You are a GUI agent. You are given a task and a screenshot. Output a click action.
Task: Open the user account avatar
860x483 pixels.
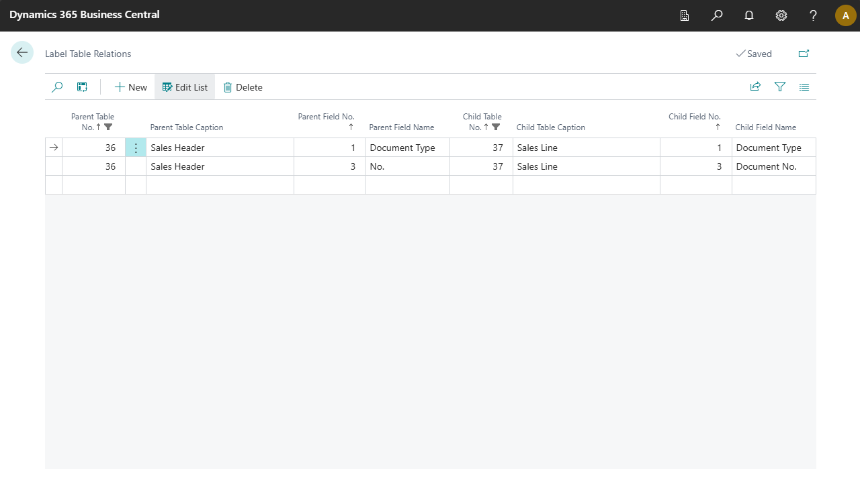tap(845, 15)
